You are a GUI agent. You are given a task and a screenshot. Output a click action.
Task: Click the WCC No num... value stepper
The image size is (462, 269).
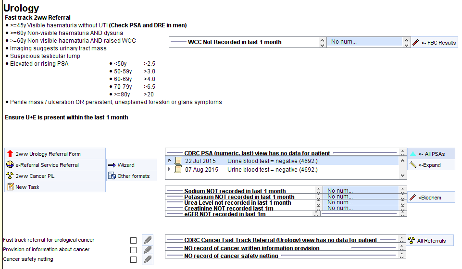(x=406, y=42)
